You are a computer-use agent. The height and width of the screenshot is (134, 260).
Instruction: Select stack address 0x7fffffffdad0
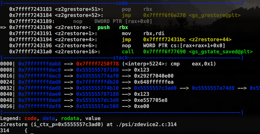point(40,82)
